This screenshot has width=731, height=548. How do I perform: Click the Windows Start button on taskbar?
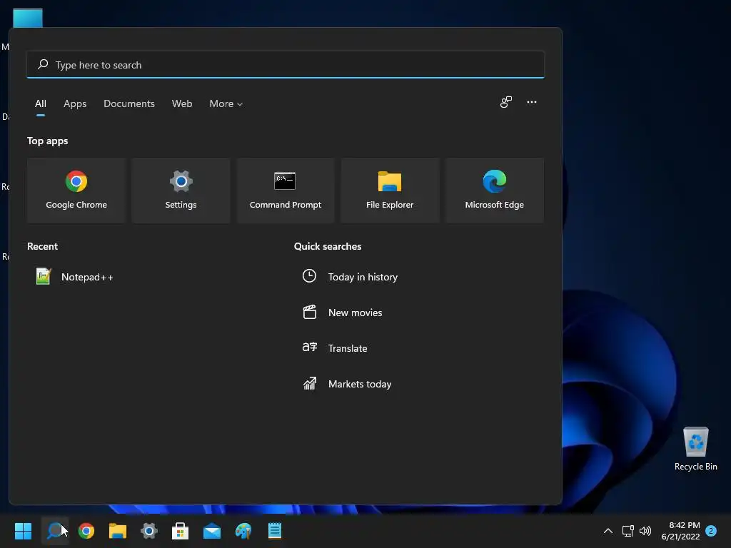[23, 531]
